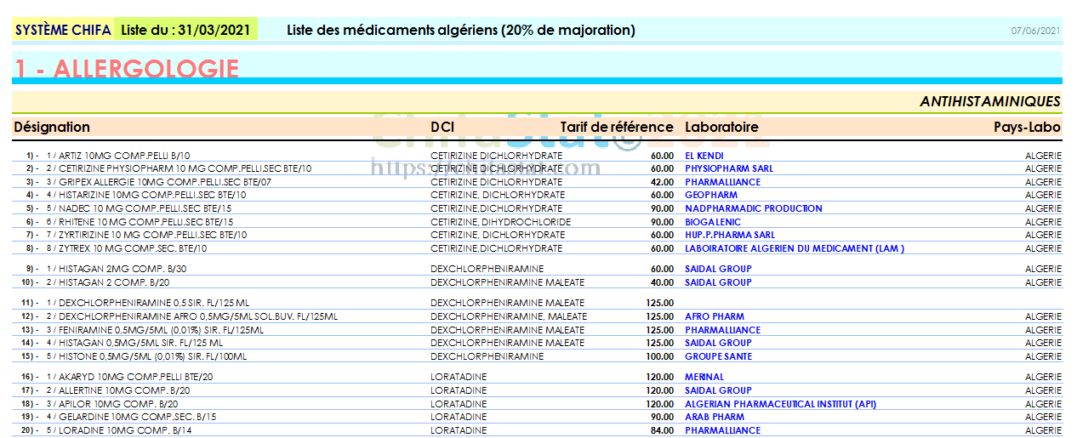This screenshot has height=438, width=1077.
Task: Select the DCI column header
Action: tap(442, 127)
